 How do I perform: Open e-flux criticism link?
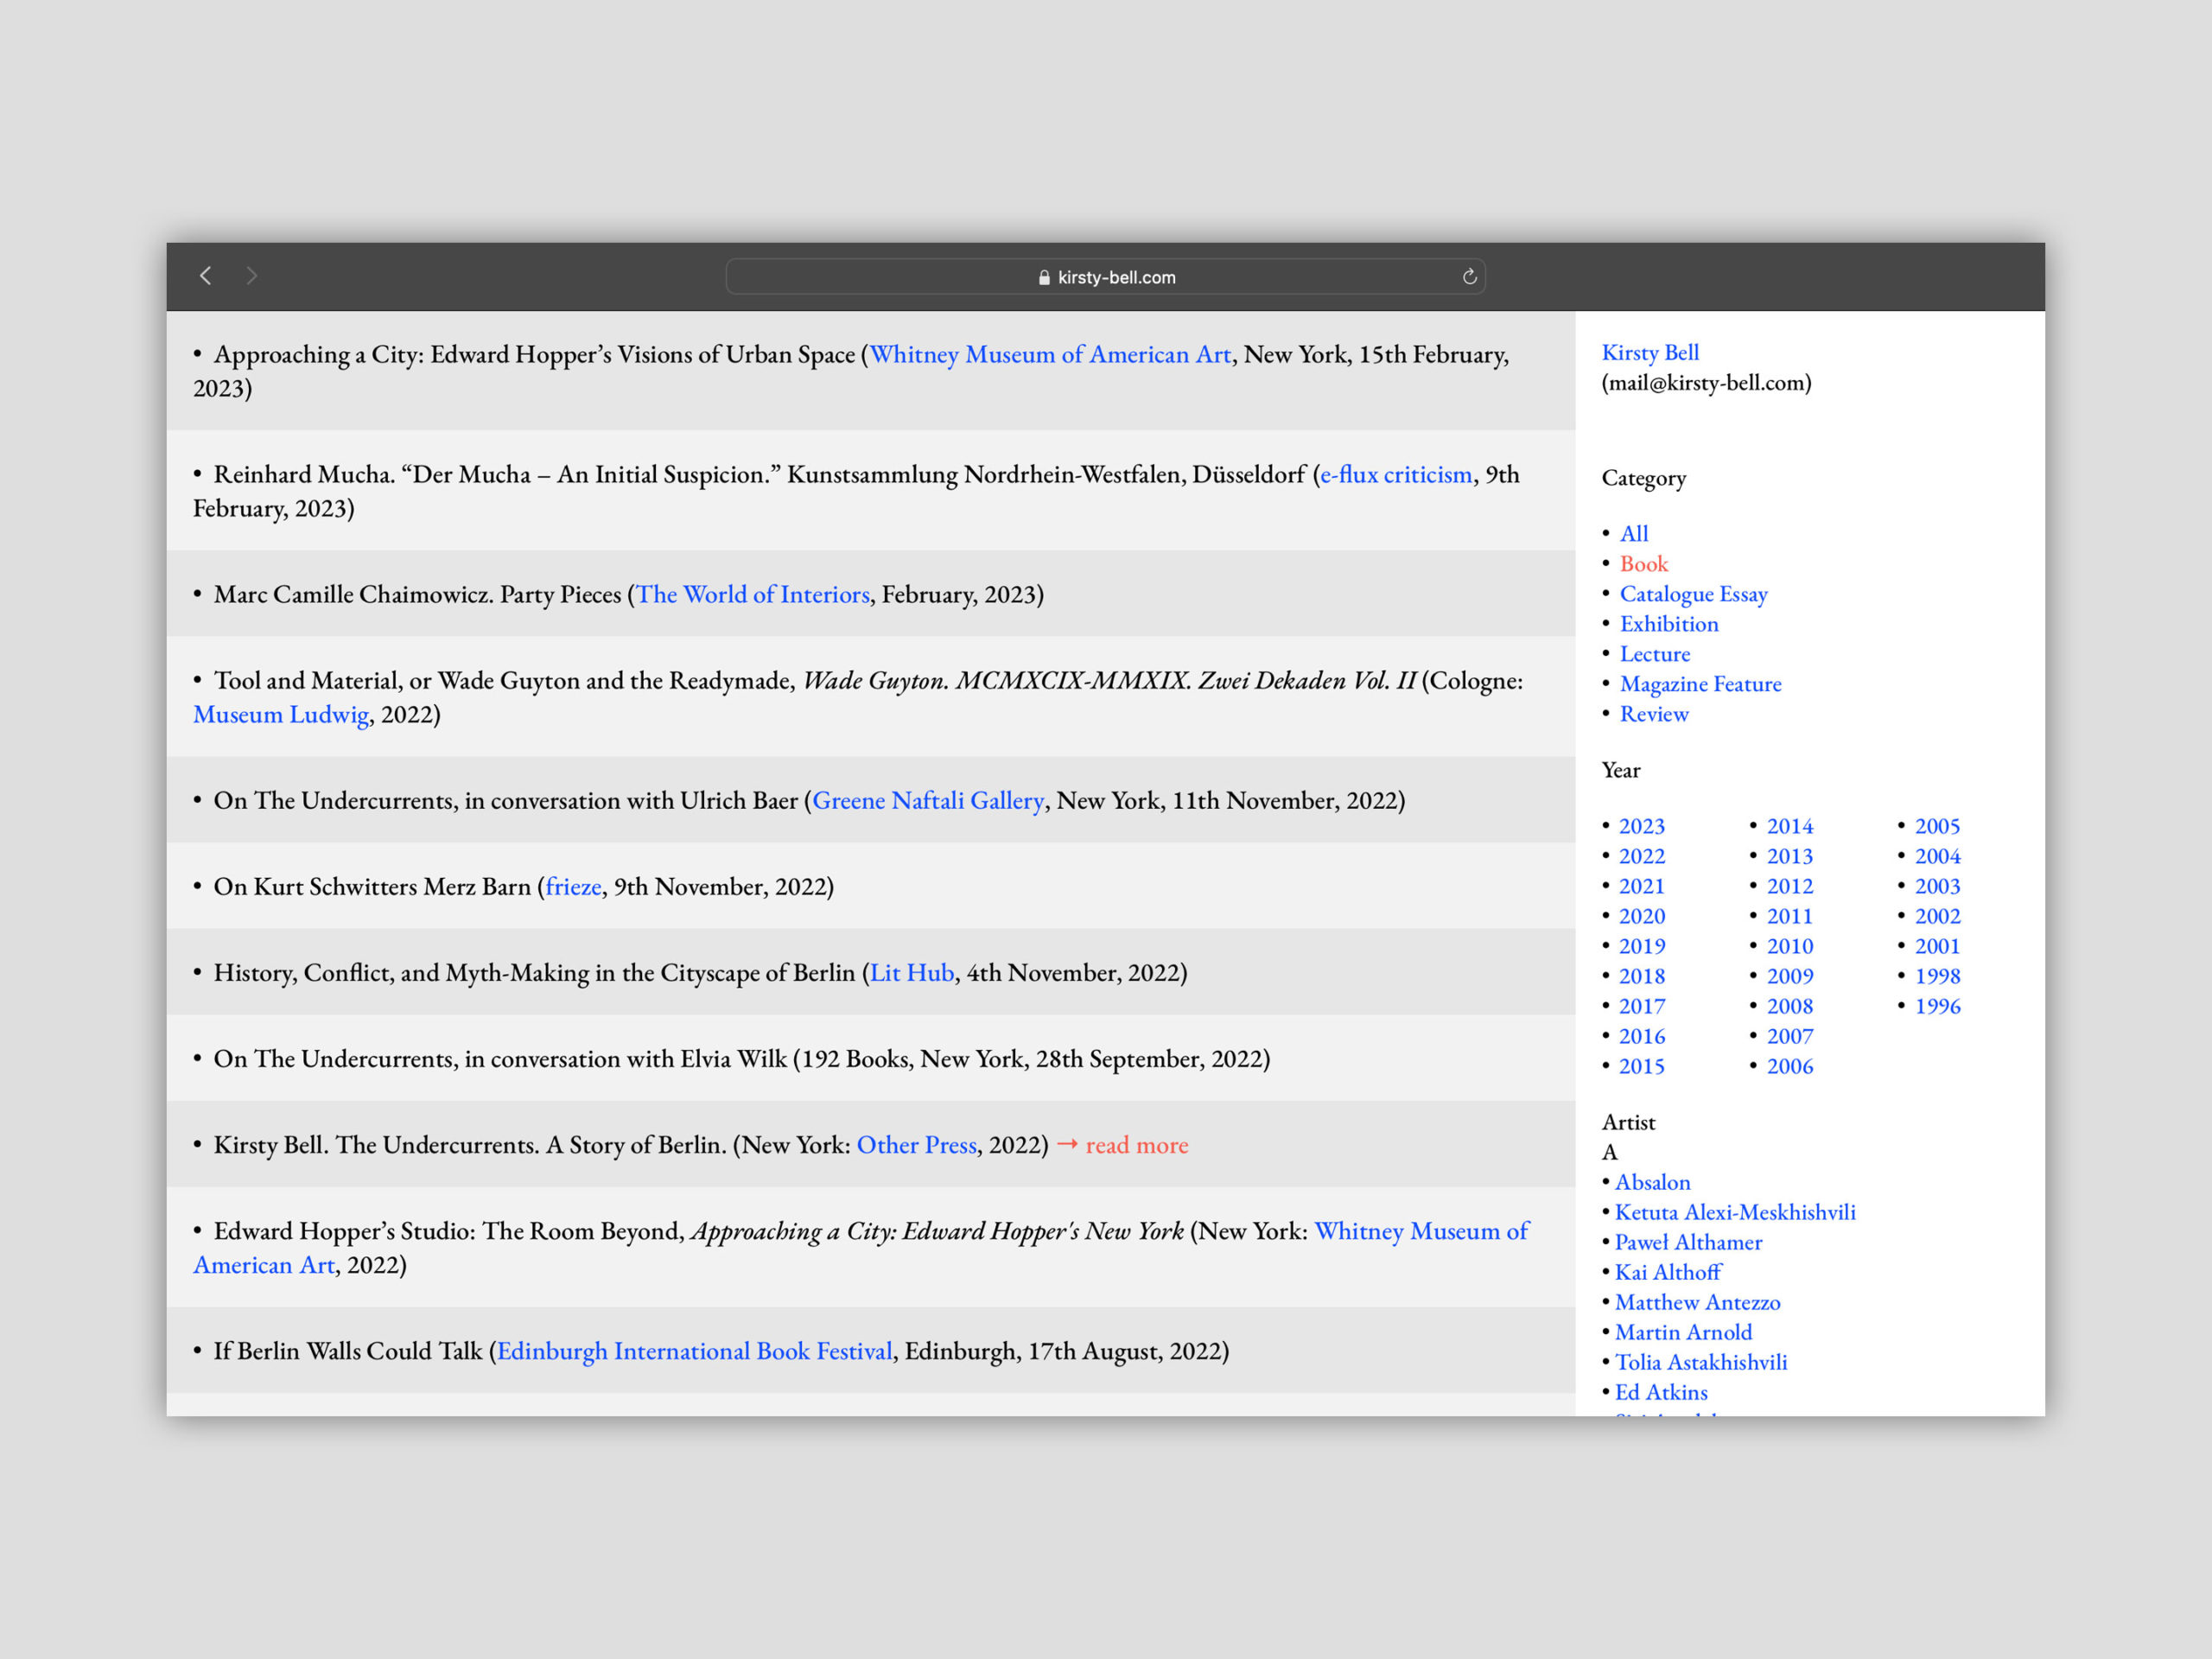pos(1396,474)
